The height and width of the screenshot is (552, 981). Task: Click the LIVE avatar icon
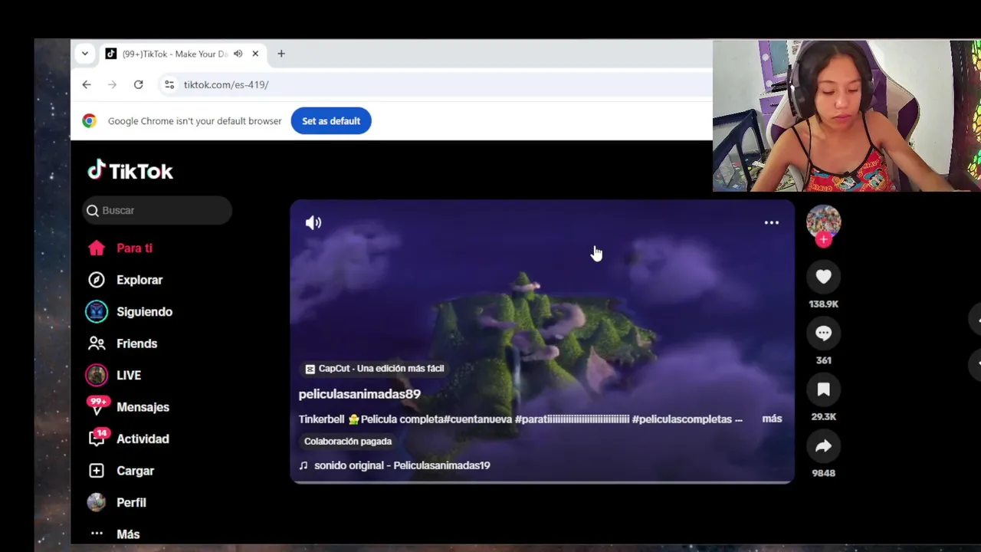[x=97, y=375]
